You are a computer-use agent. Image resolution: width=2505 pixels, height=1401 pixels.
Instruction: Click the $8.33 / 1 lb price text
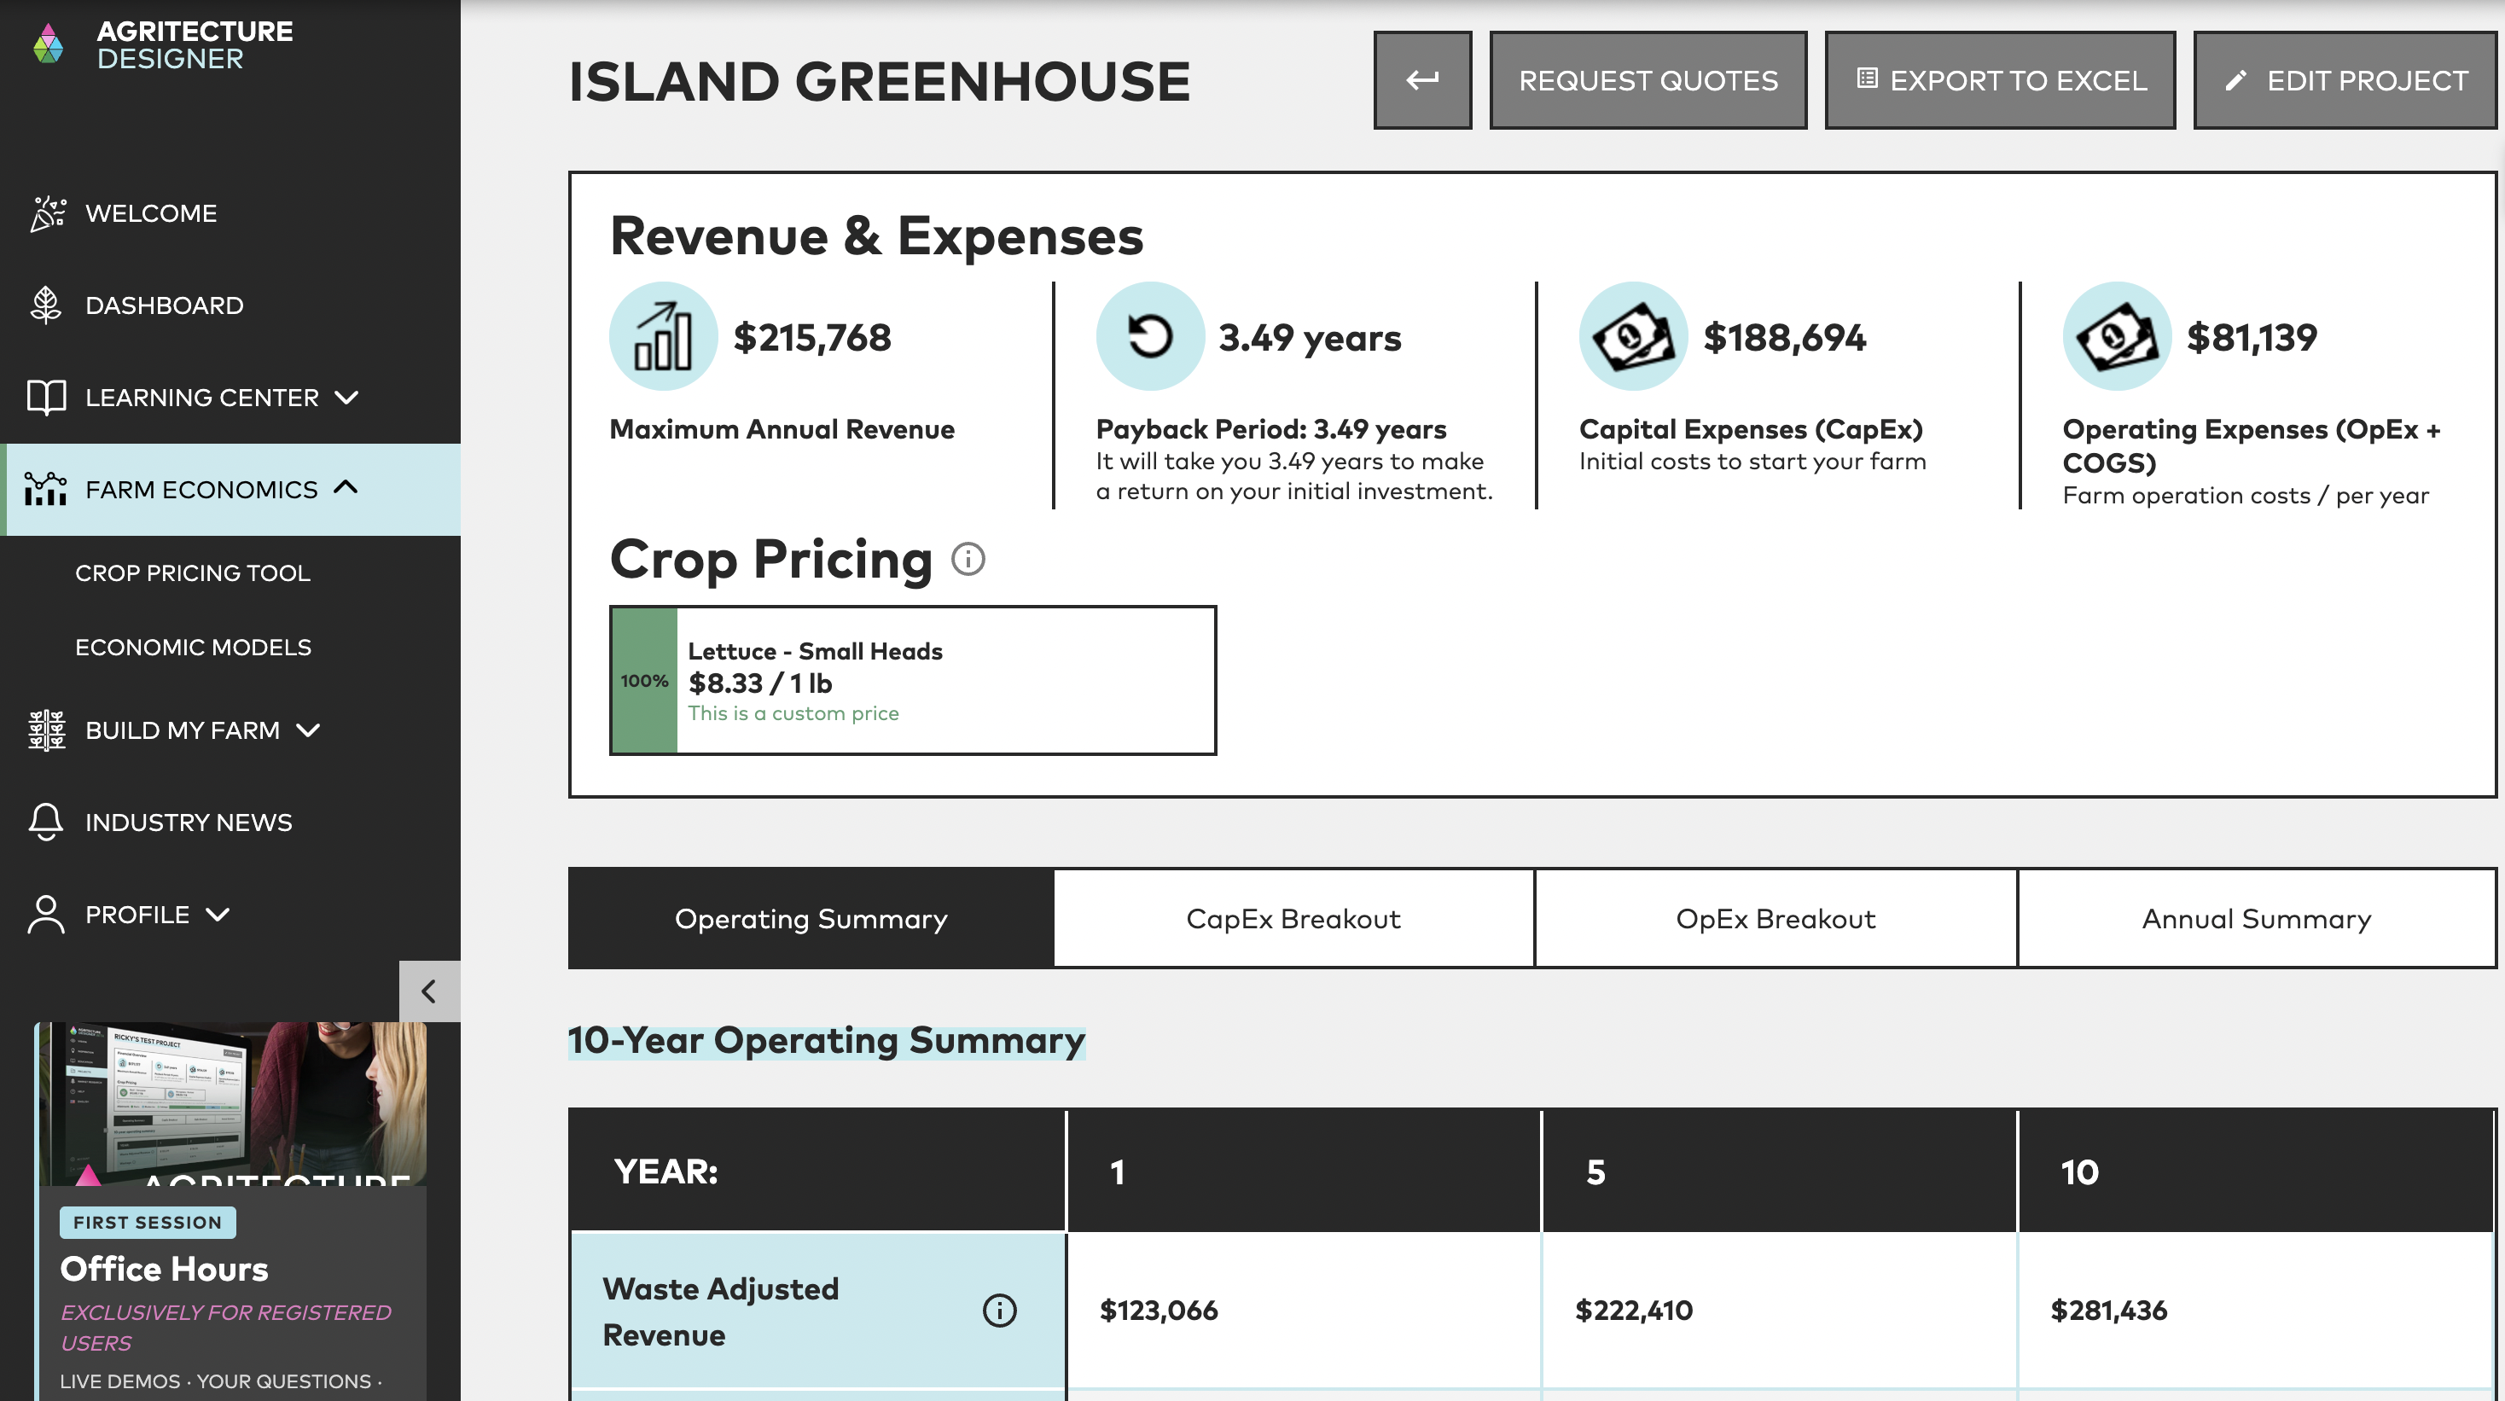760,683
